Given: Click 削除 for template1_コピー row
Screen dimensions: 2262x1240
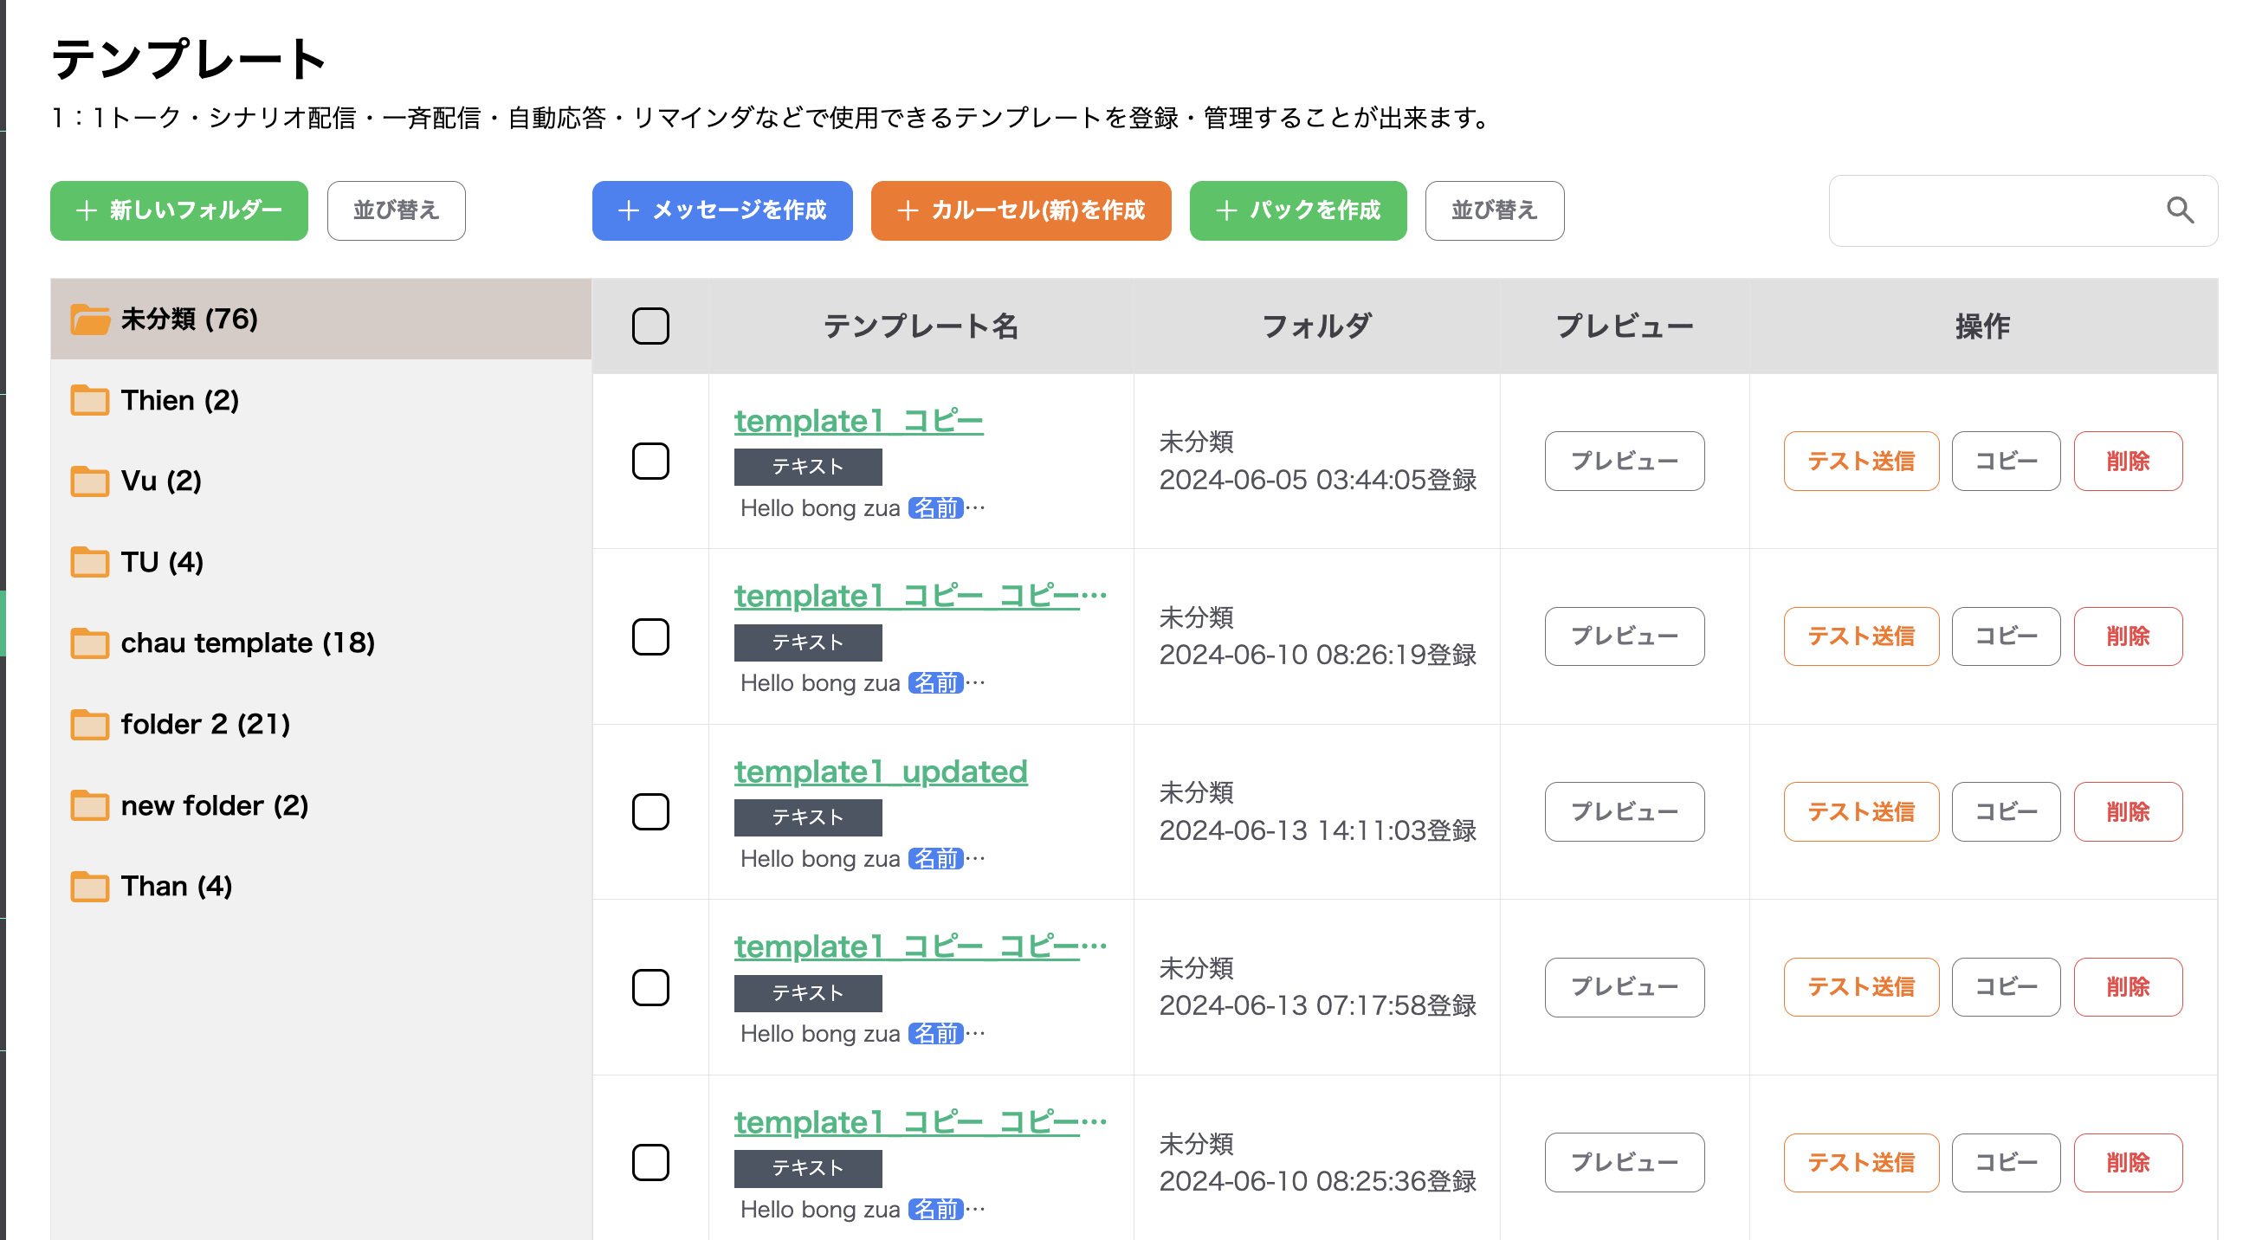Looking at the screenshot, I should point(2129,461).
